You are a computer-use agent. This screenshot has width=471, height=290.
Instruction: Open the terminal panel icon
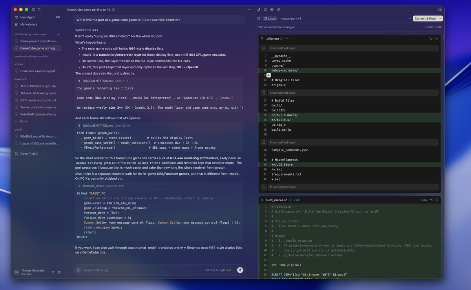[265, 9]
